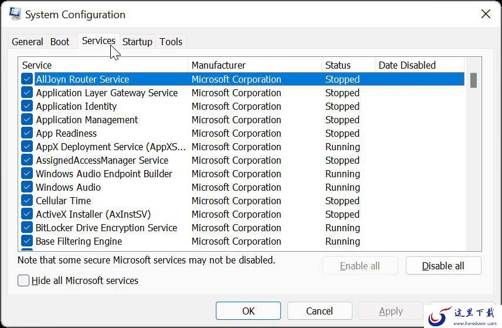The width and height of the screenshot is (502, 328).
Task: Sort by Status column header
Action: pyautogui.click(x=348, y=65)
